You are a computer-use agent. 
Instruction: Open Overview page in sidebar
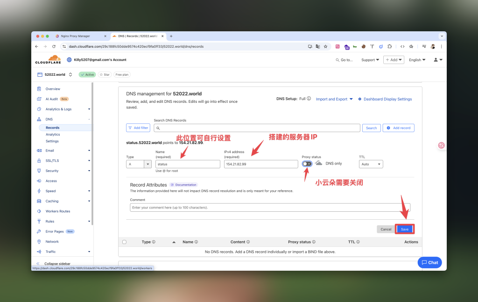pyautogui.click(x=53, y=89)
